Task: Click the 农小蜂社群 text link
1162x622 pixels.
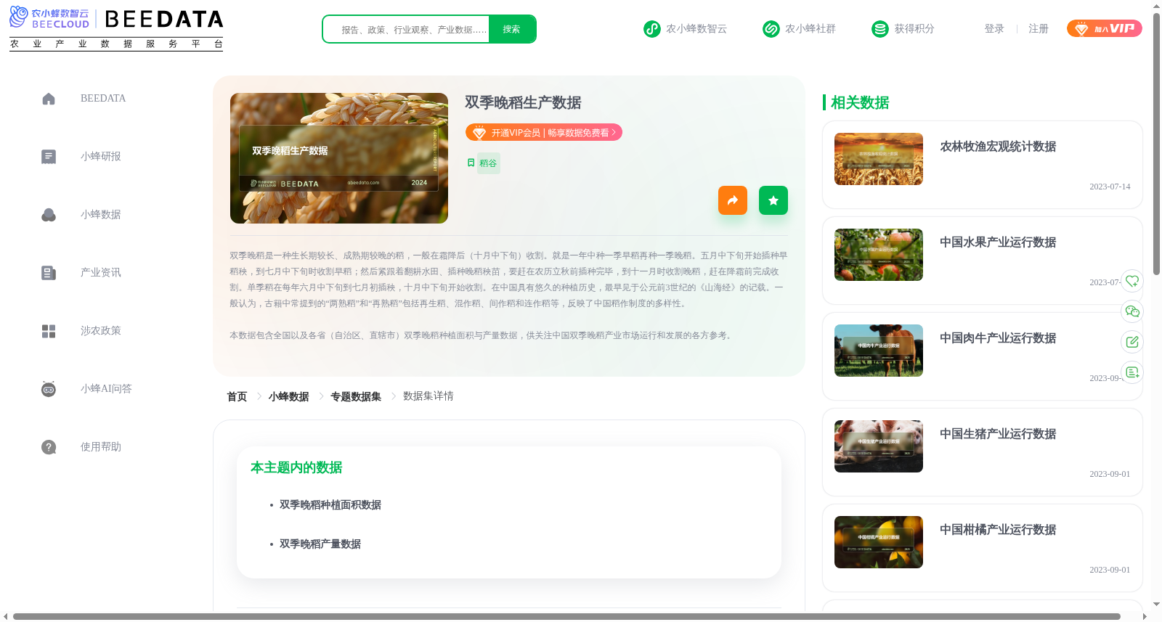Action: (810, 29)
